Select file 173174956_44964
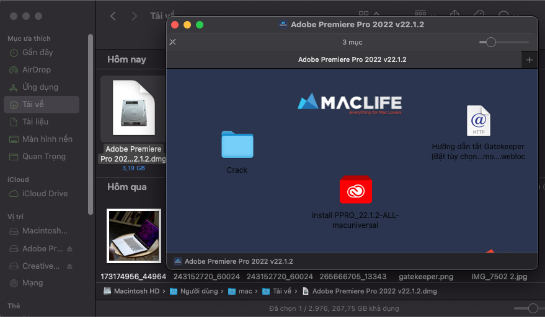 (x=133, y=277)
